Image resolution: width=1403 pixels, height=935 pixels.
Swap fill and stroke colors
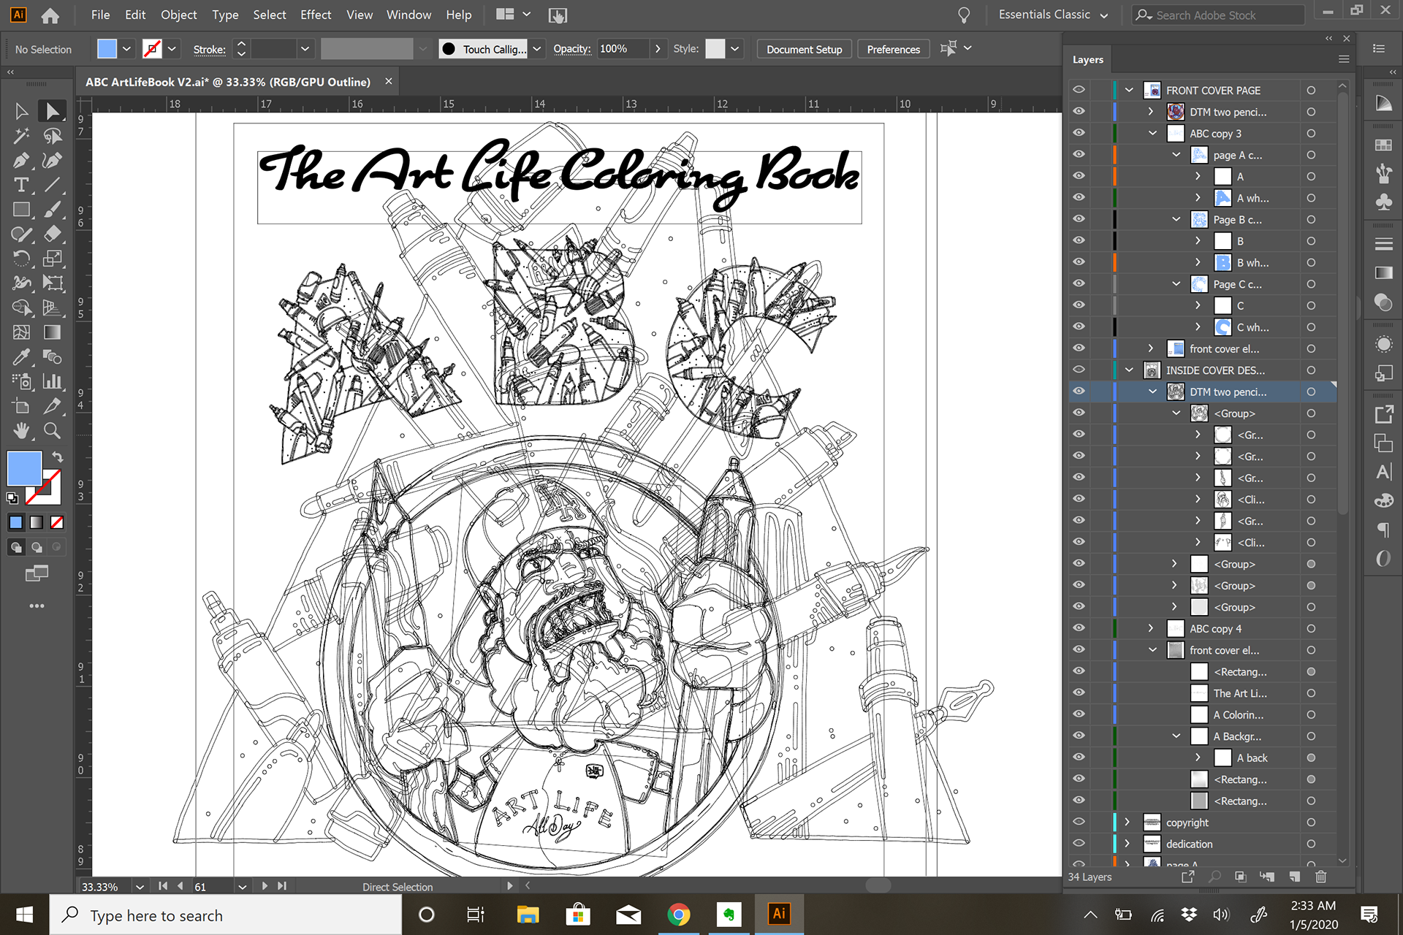(x=58, y=457)
